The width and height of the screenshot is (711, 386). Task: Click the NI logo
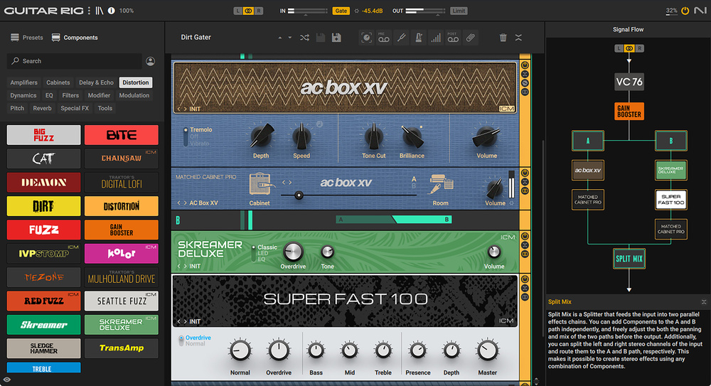(x=700, y=11)
